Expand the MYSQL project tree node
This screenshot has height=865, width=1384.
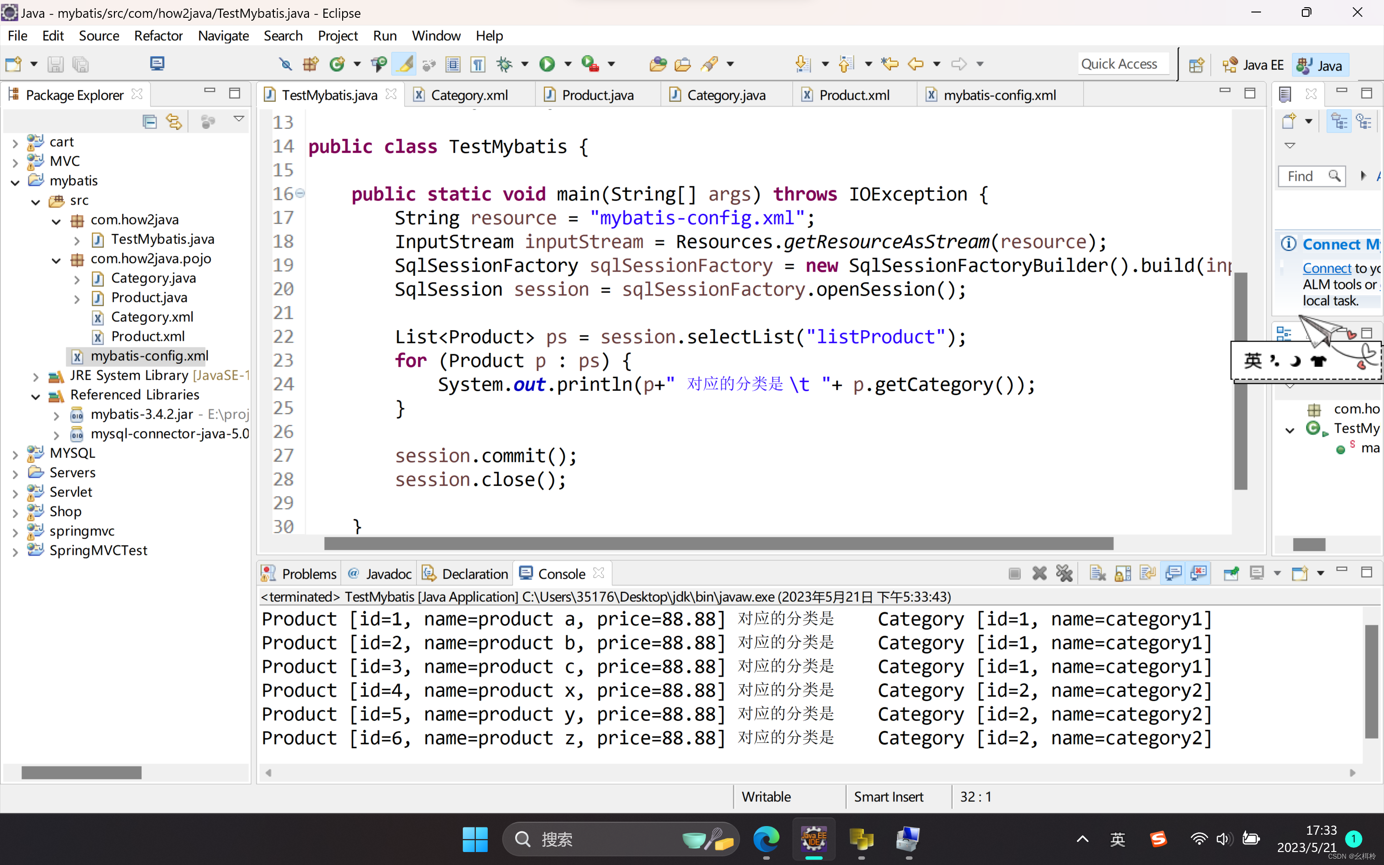coord(15,454)
